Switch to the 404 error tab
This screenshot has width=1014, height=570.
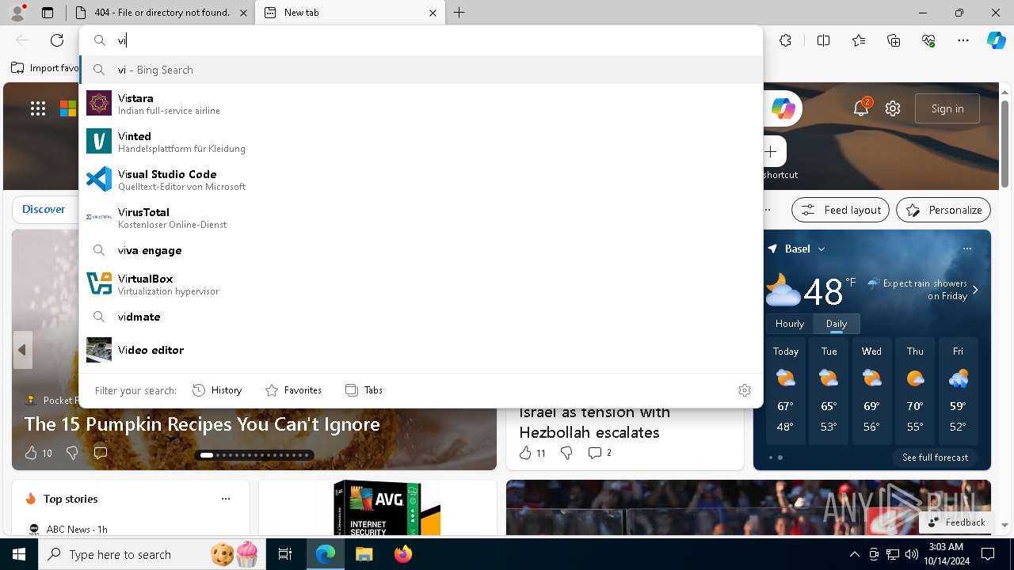[162, 13]
